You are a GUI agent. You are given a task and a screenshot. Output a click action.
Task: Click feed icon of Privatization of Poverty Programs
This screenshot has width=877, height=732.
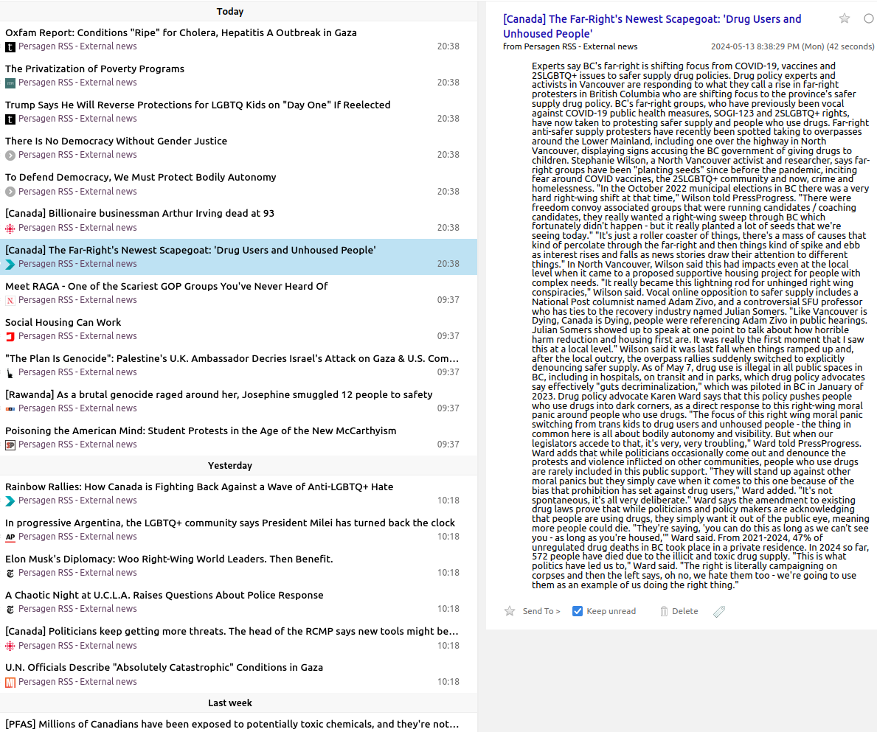(10, 83)
